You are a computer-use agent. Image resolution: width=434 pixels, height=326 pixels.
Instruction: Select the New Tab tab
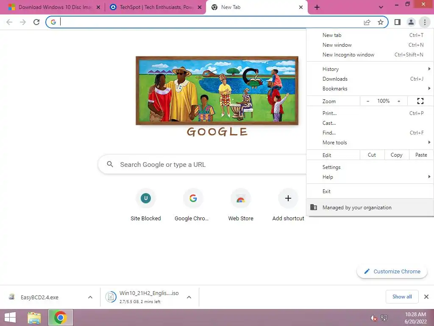[257, 7]
